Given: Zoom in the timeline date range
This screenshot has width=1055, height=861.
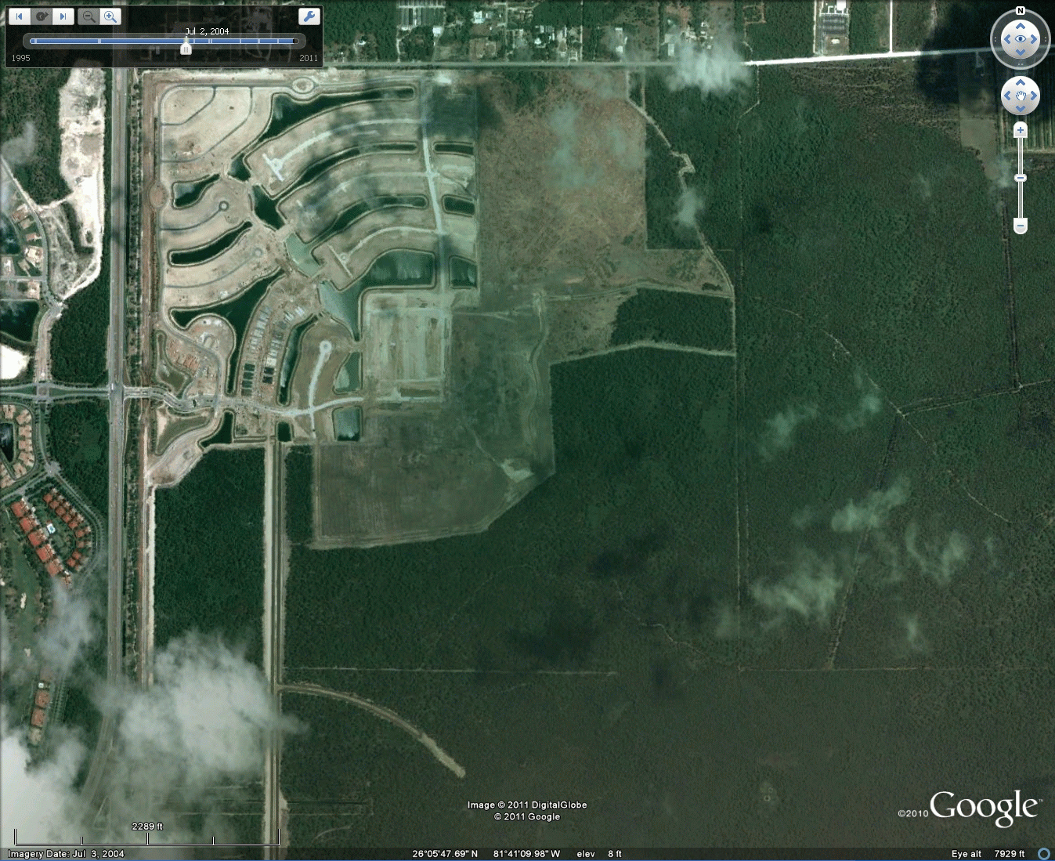Looking at the screenshot, I should 110,16.
